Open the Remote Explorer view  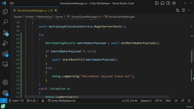pyautogui.click(x=5, y=64)
